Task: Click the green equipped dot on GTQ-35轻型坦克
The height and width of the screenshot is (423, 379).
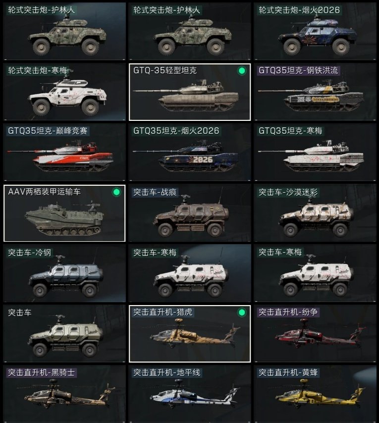Action: pos(242,71)
